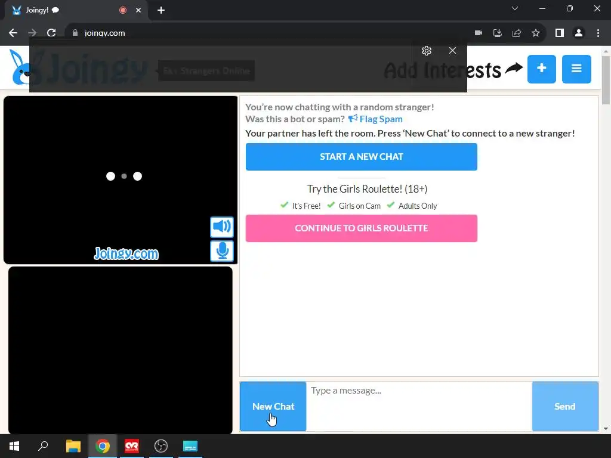Screen dimensions: 611x458
Task: Click the tab recording indicator icon
Action: tap(123, 11)
